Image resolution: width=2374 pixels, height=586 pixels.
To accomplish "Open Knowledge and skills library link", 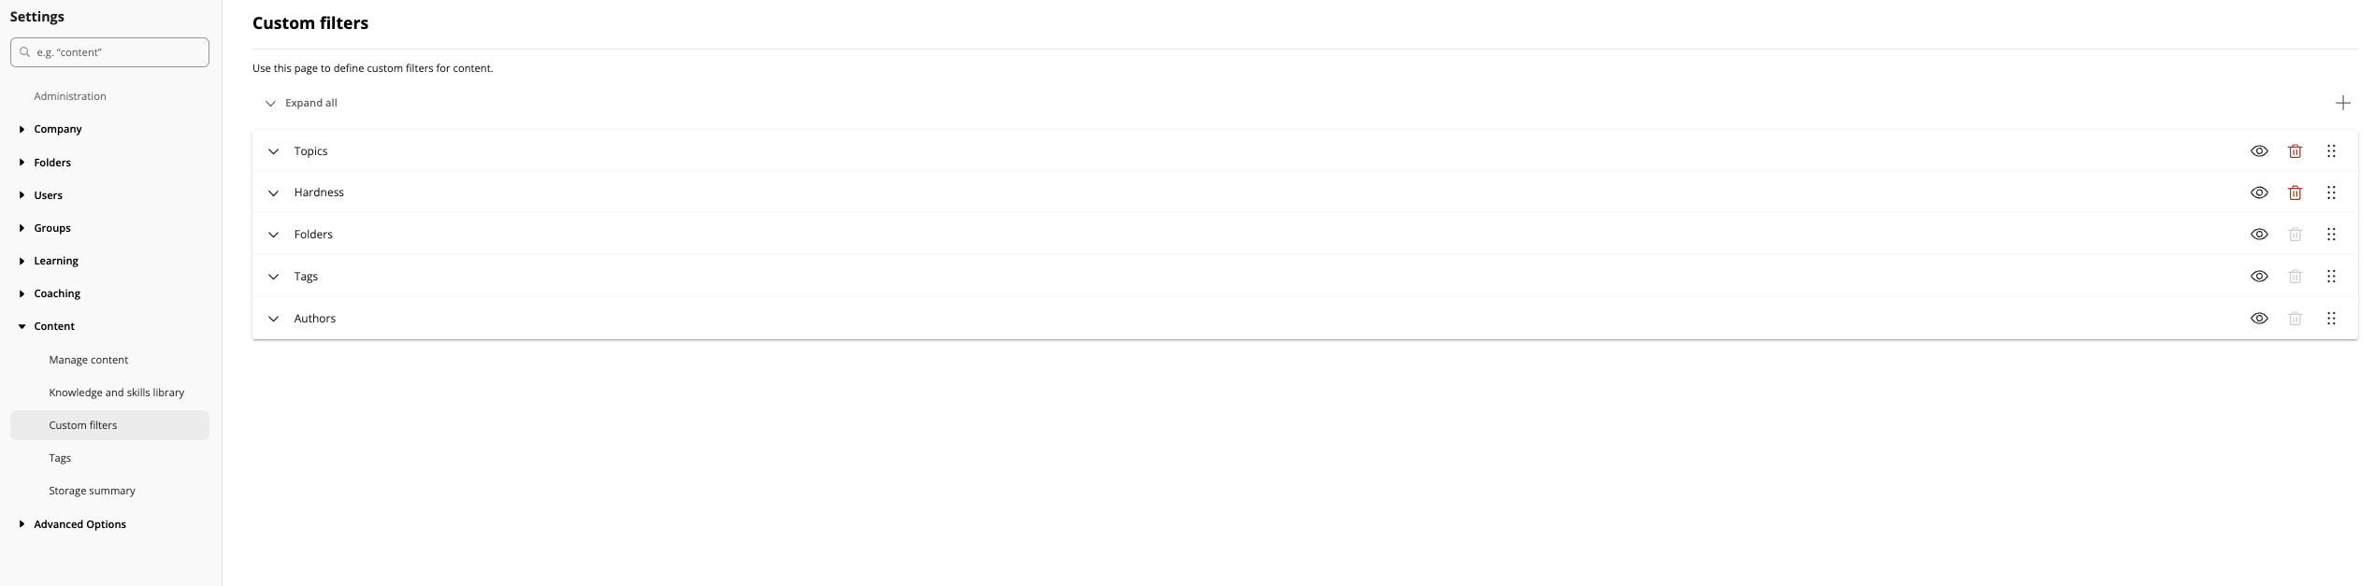I will click(116, 393).
